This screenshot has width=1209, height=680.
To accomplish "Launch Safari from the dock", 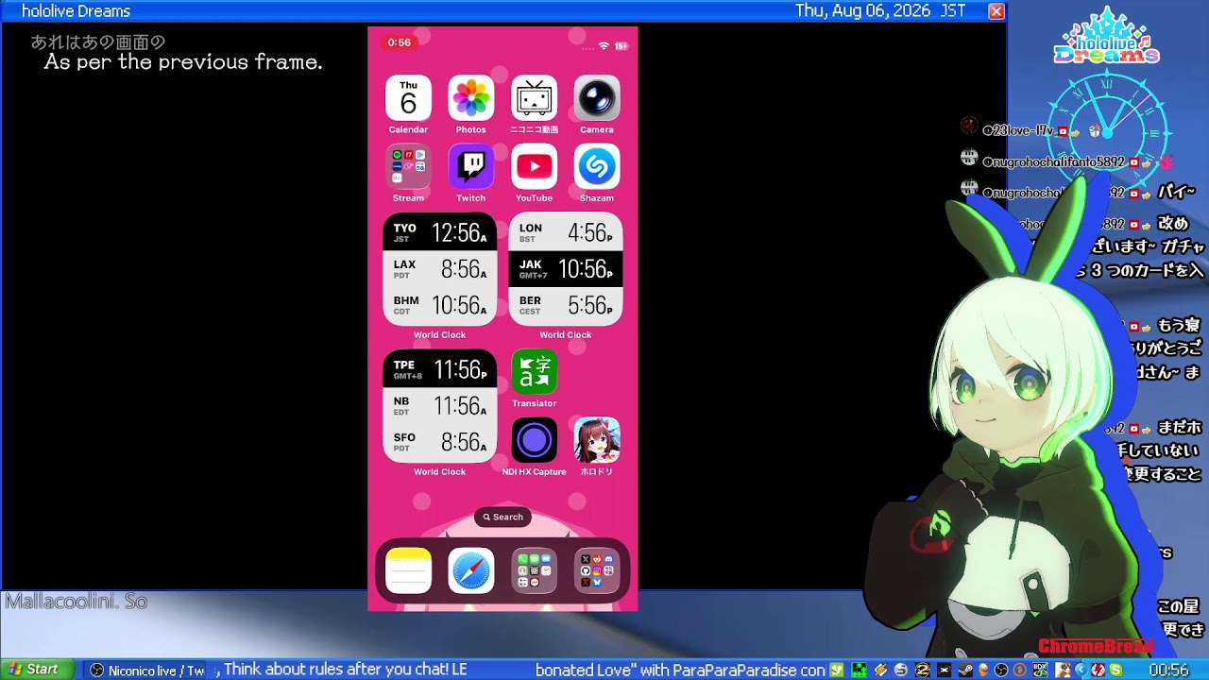I will 470,570.
